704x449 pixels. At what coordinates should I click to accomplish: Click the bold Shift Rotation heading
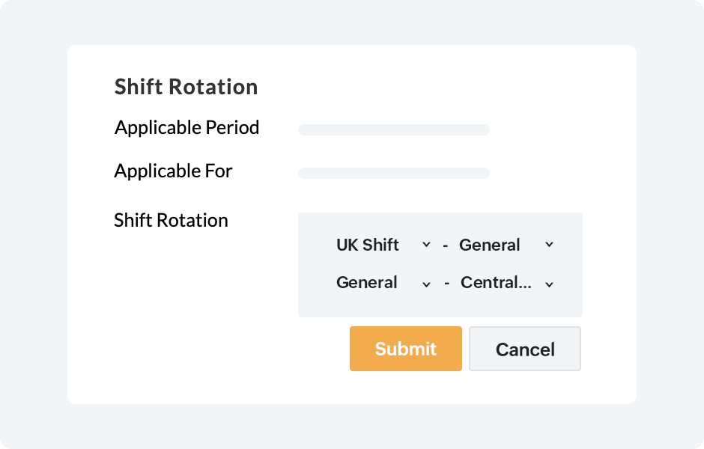pyautogui.click(x=186, y=87)
